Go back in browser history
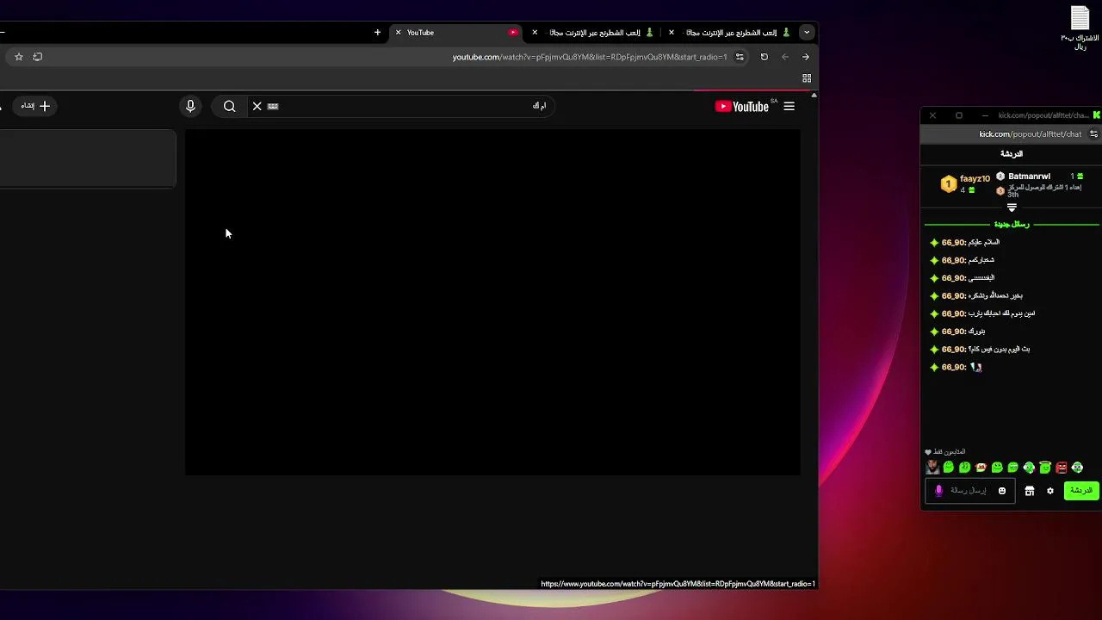This screenshot has width=1102, height=620. [x=784, y=57]
